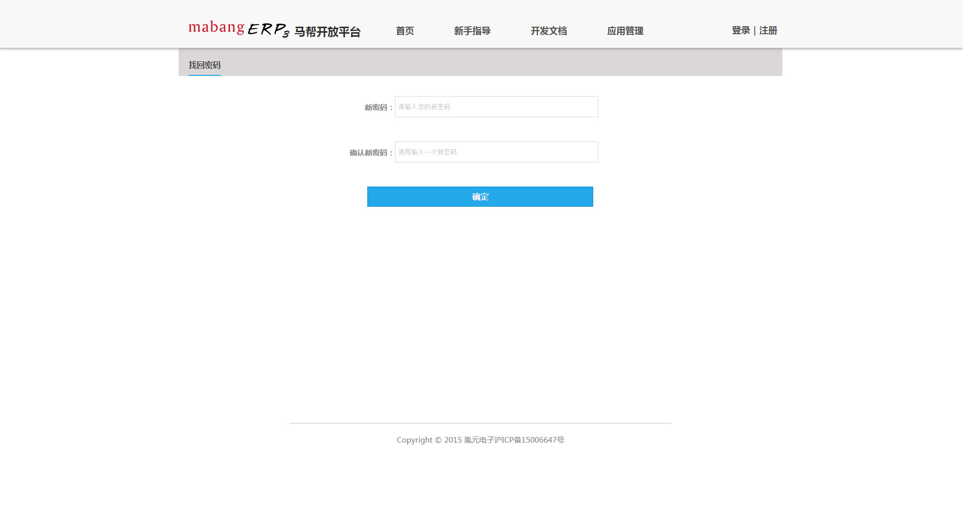Image resolution: width=963 pixels, height=516 pixels.
Task: Open the 应用管理 app management menu
Action: point(625,31)
